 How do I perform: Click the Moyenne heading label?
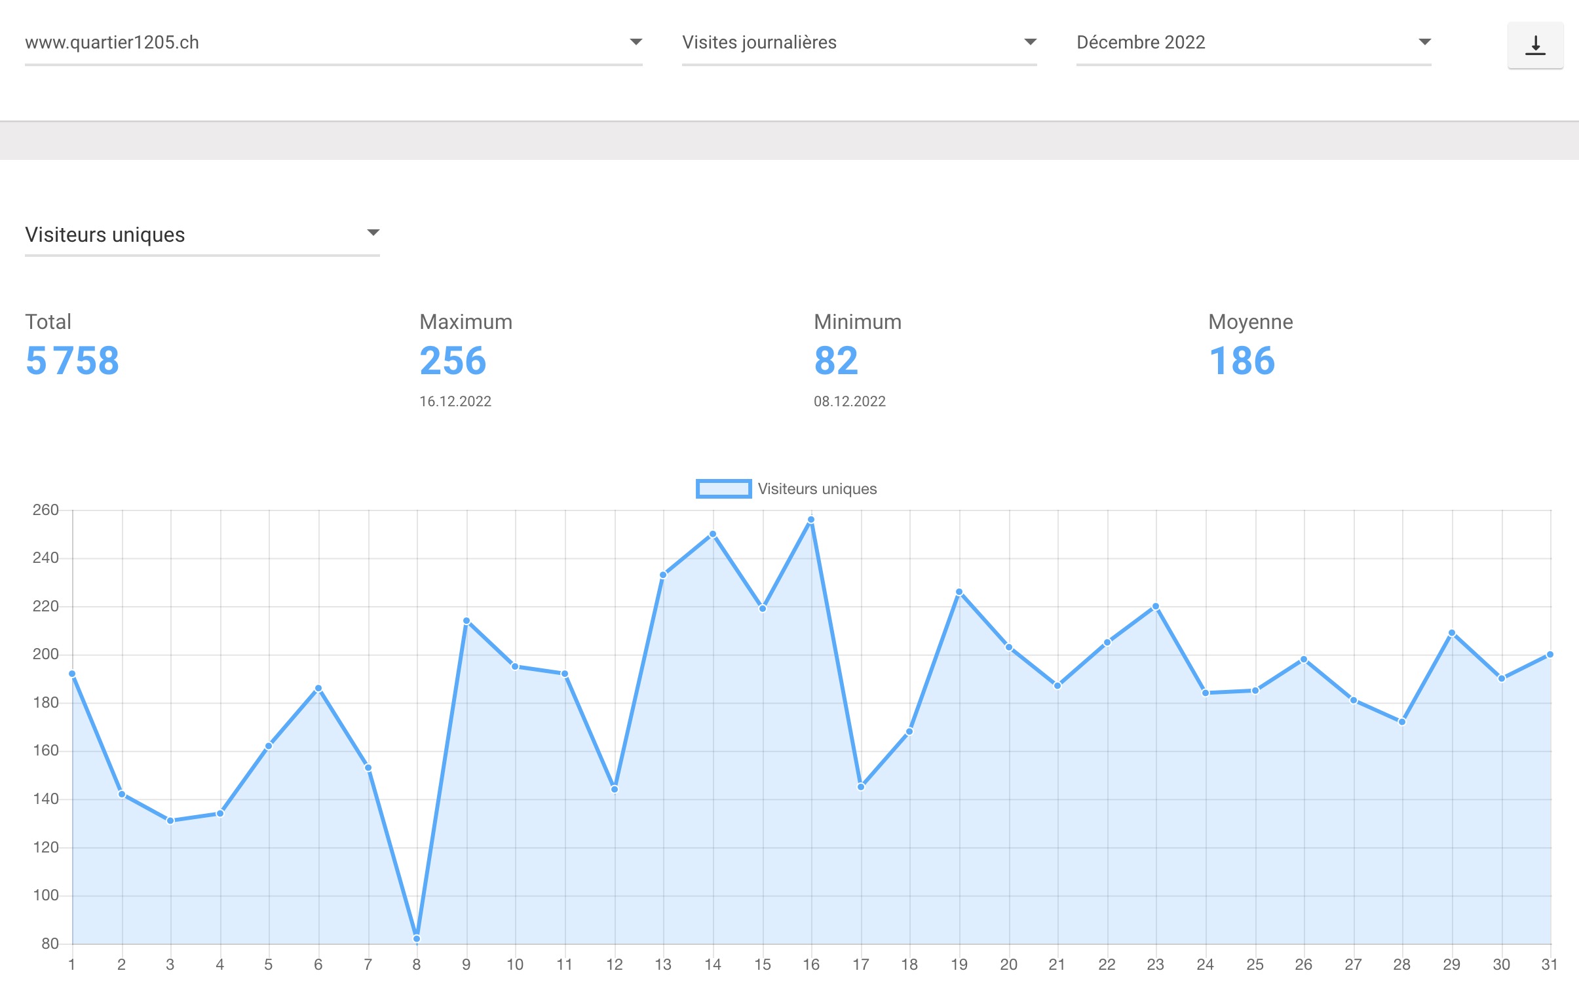point(1251,322)
